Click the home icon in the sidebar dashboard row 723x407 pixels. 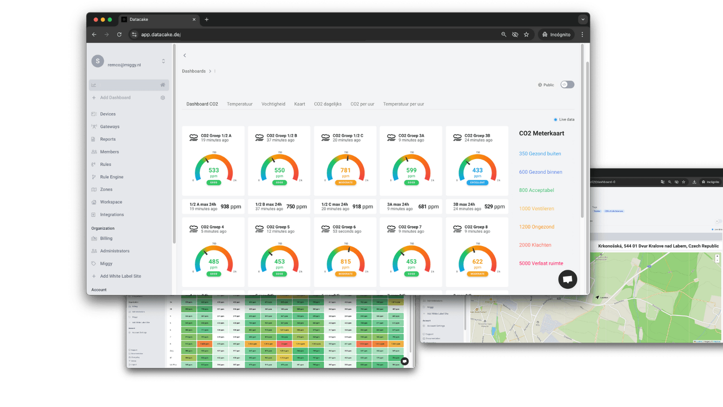tap(163, 85)
